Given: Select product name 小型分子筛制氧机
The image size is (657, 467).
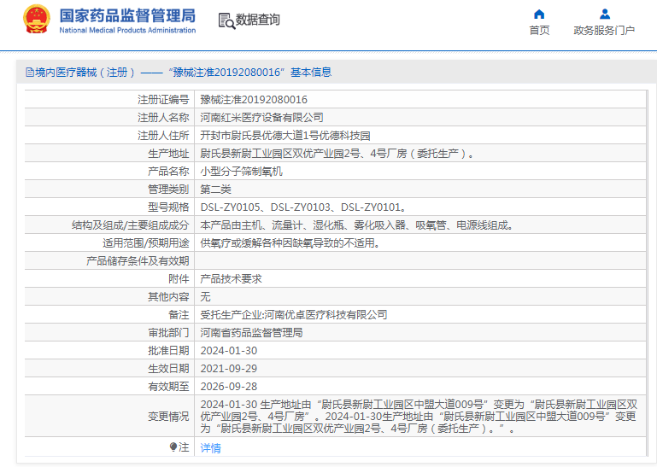Looking at the screenshot, I should tap(241, 172).
